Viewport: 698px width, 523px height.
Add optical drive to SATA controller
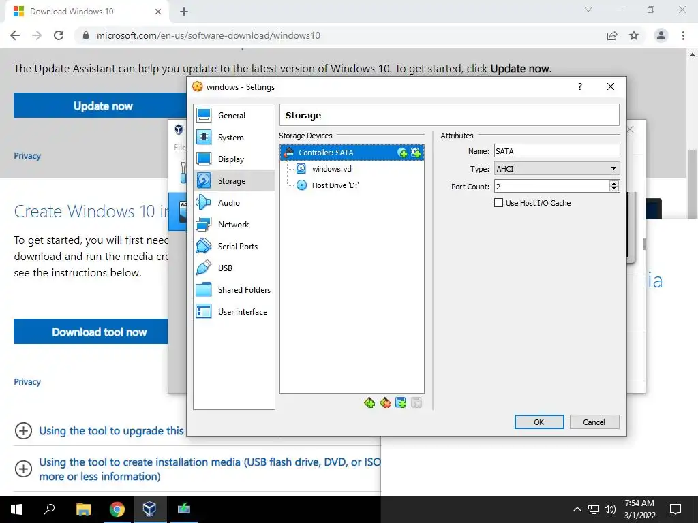pyautogui.click(x=402, y=153)
